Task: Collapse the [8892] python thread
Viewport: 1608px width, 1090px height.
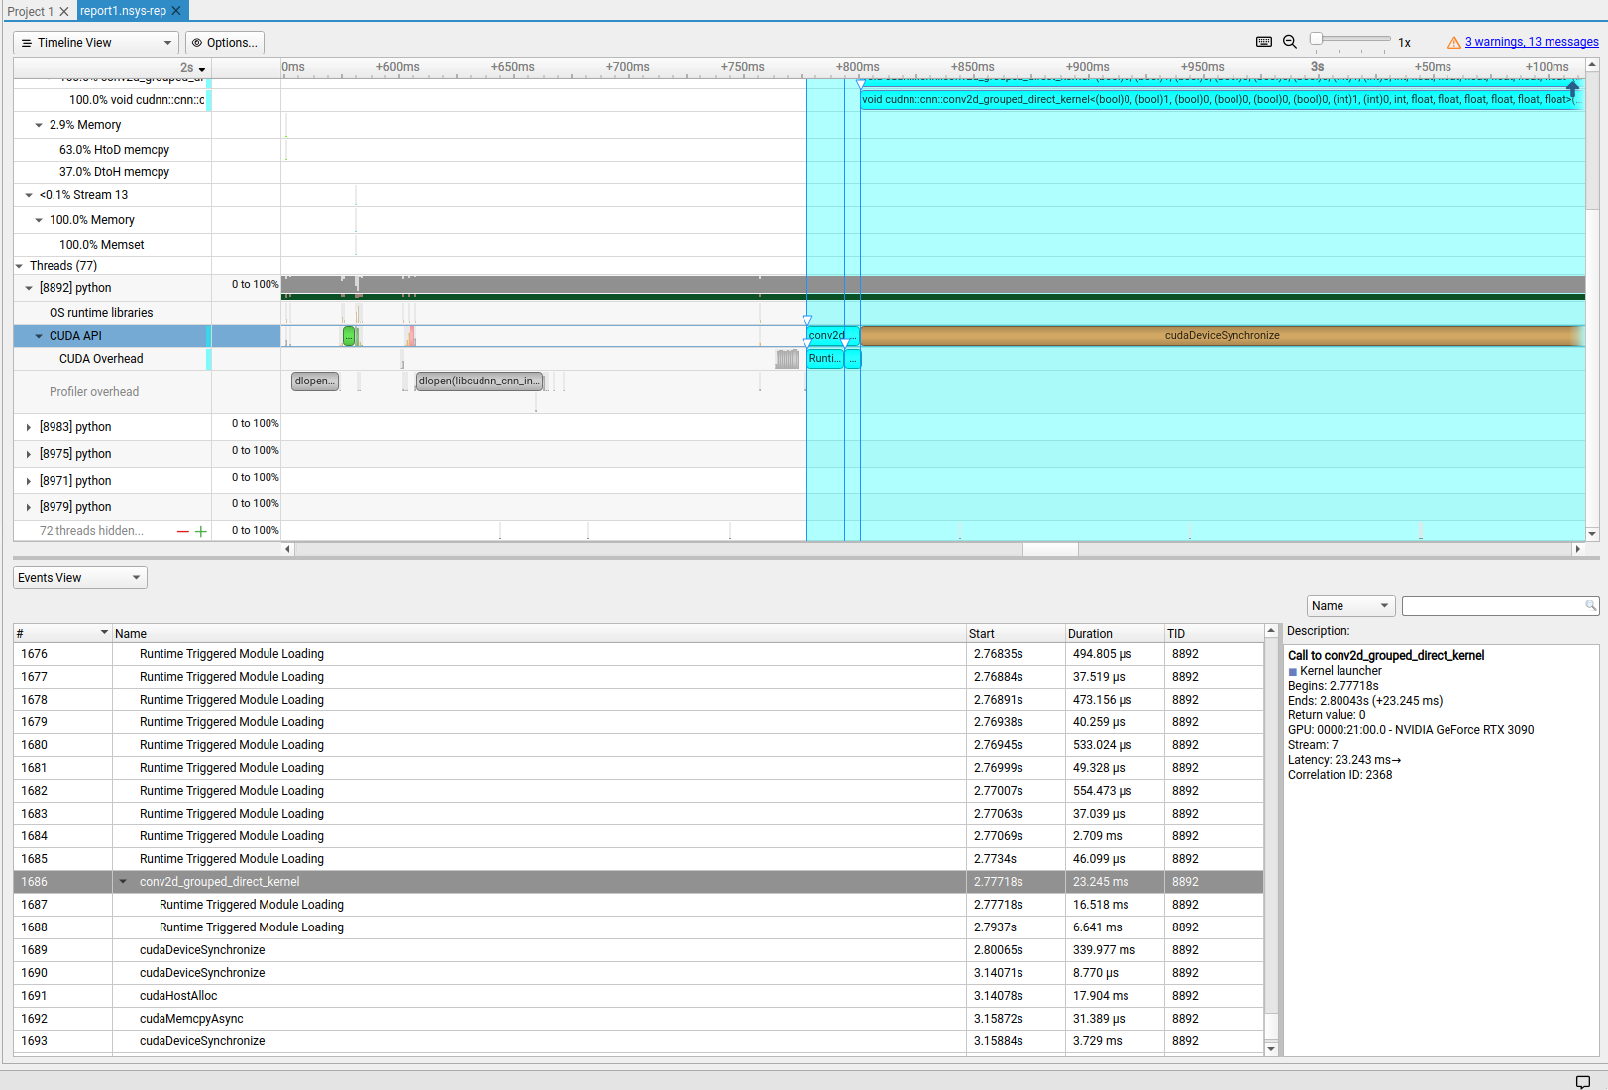Action: click(29, 288)
